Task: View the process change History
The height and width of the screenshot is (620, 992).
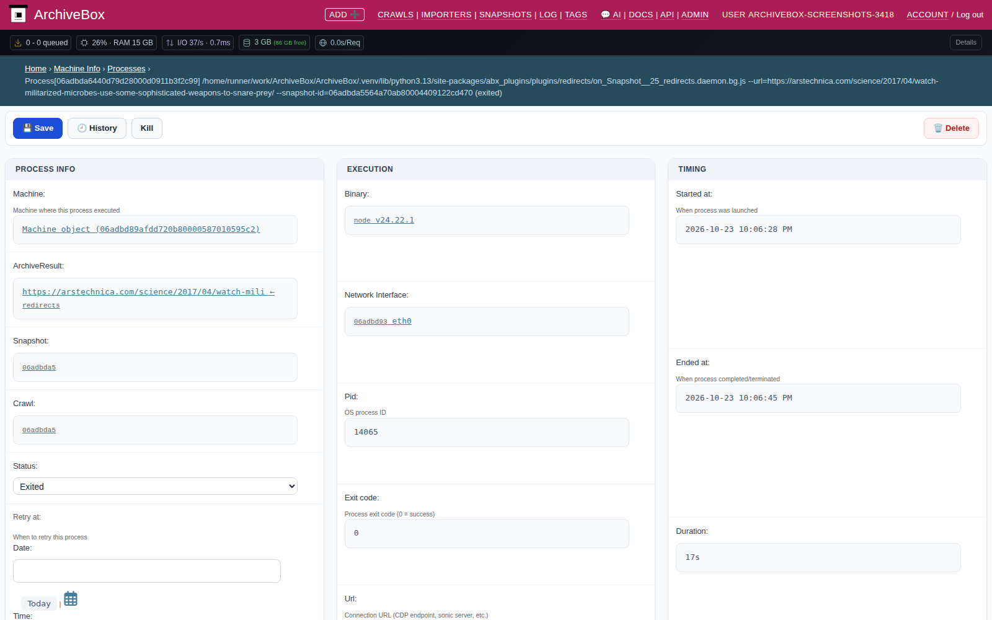Action: pyautogui.click(x=97, y=128)
